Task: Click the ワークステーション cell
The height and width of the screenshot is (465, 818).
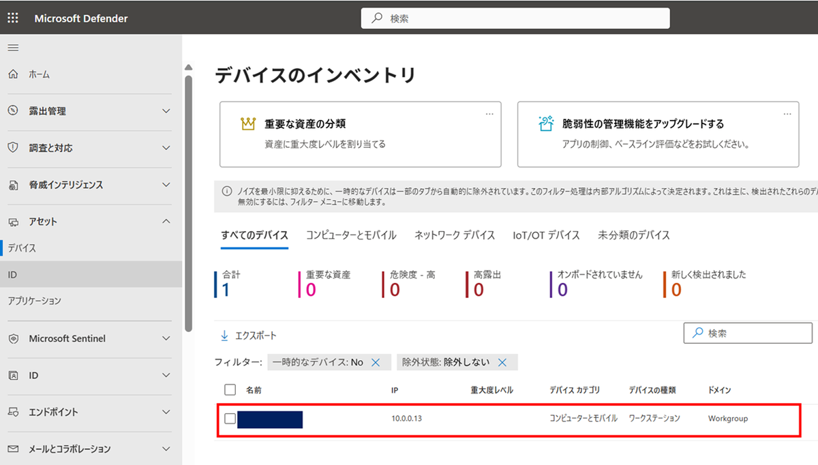Action: 654,418
